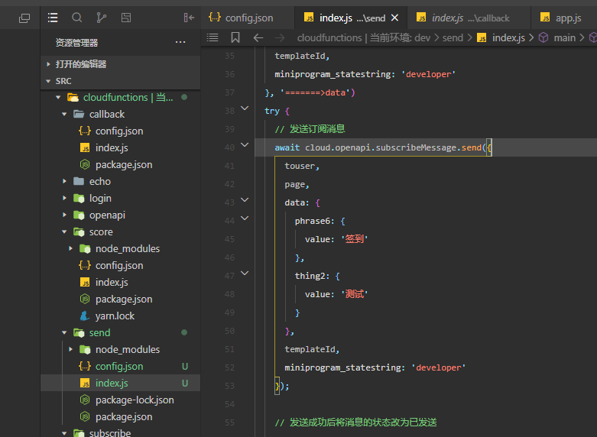Screen dimensions: 597x437
Task: Fold the data object at line 43
Action: 245,199
